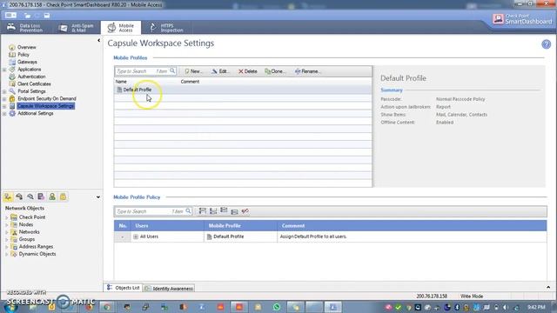Screen dimensions: 557x313
Task: Select the All Users cell in policy
Action: [x=168, y=236]
